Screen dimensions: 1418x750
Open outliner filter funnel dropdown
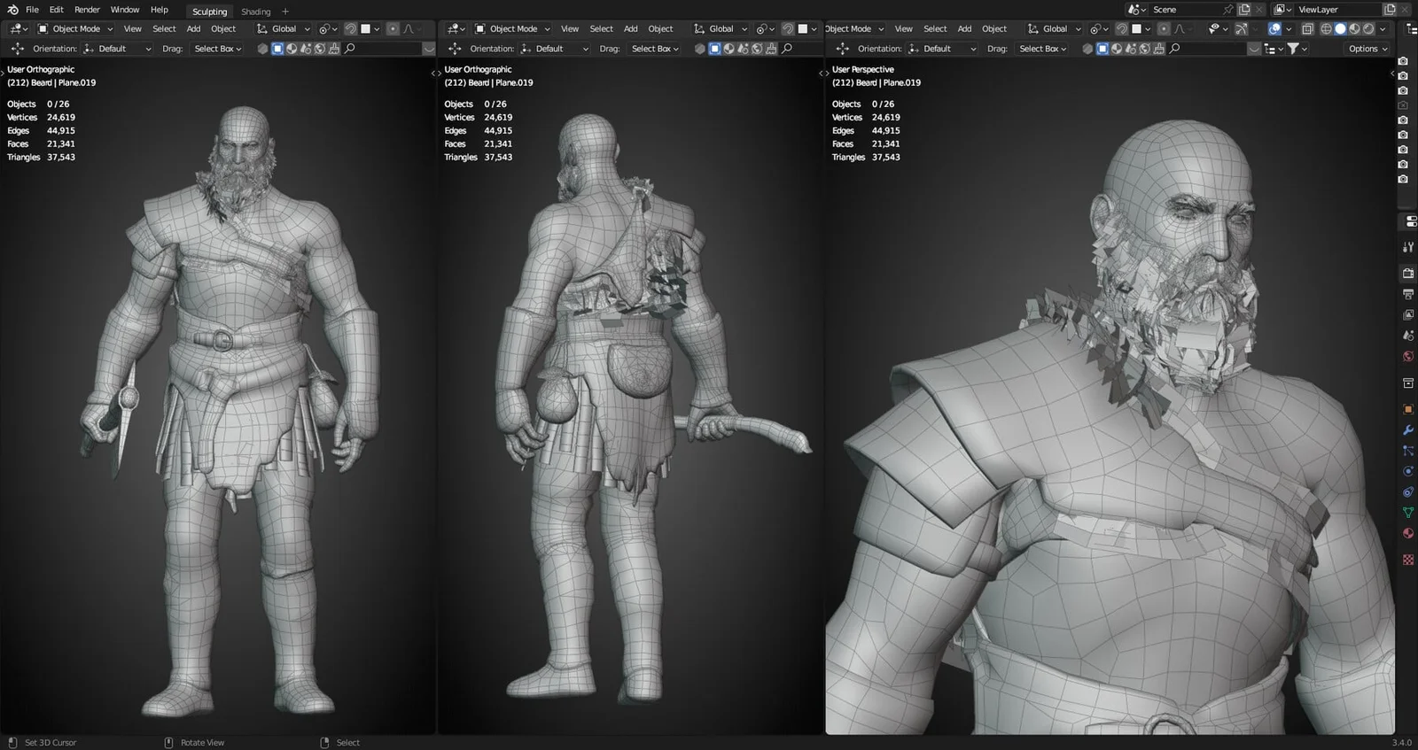tap(1297, 49)
